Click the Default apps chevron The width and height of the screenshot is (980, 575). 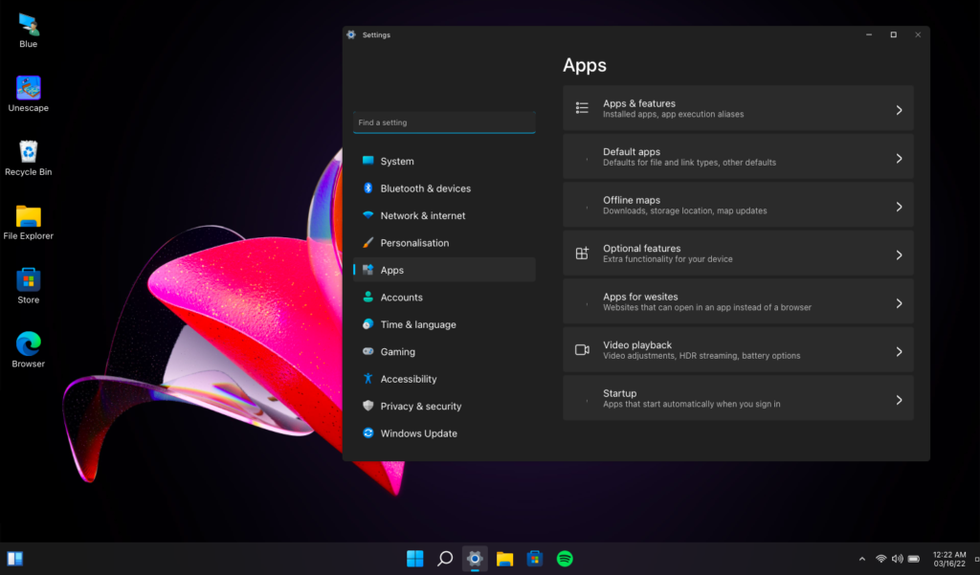pos(899,158)
